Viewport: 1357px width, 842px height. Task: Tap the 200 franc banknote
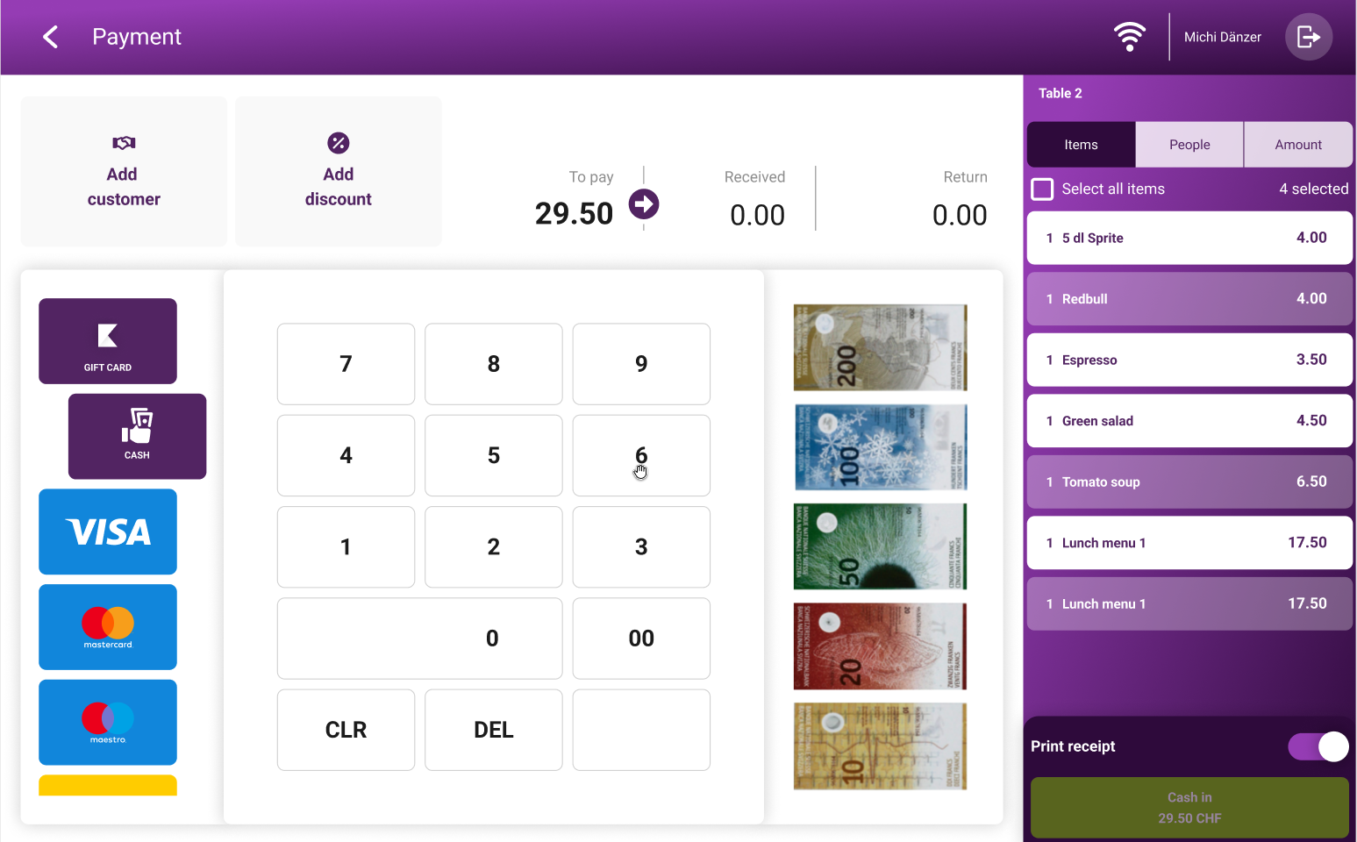[x=880, y=347]
